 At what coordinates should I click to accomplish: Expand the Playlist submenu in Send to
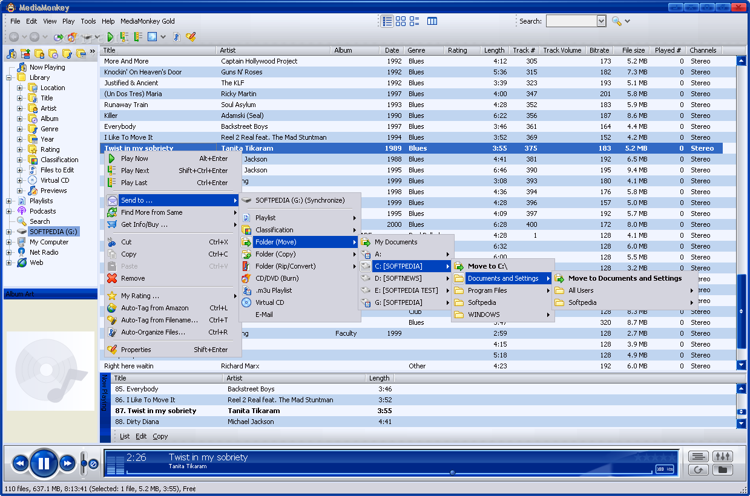tap(300, 218)
